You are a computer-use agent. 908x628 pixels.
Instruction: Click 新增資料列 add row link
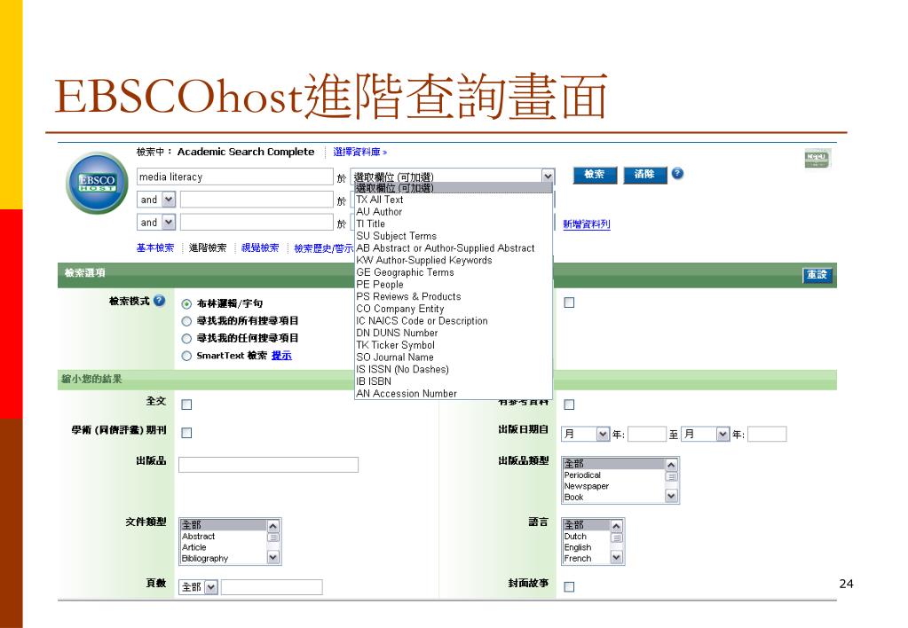(587, 224)
